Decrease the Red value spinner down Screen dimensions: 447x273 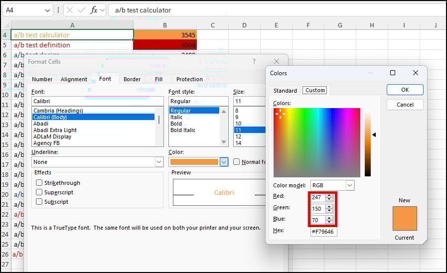coord(329,199)
